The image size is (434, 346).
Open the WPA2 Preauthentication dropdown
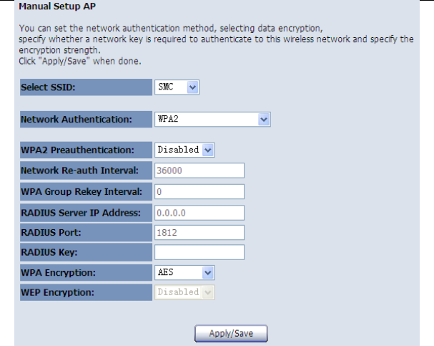pyautogui.click(x=185, y=150)
